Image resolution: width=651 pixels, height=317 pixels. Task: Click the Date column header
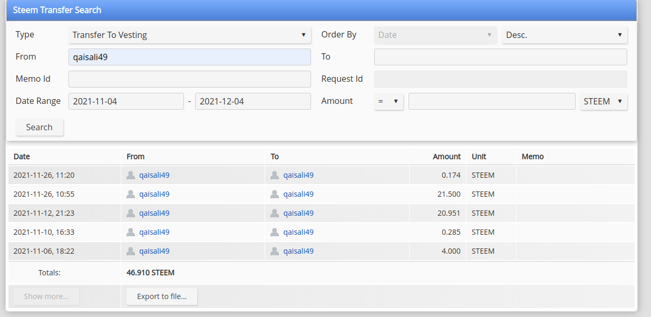click(22, 157)
